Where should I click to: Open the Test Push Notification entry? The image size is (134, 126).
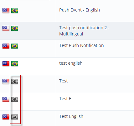81,45
